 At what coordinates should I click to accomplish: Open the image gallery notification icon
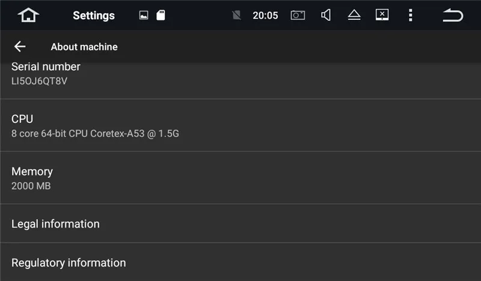[144, 16]
